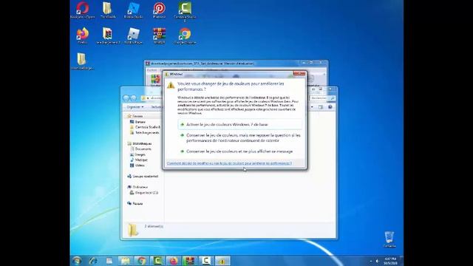This screenshot has width=473, height=266.
Task: Open the Fichier menu in WinRAR window
Action: pyautogui.click(x=152, y=70)
